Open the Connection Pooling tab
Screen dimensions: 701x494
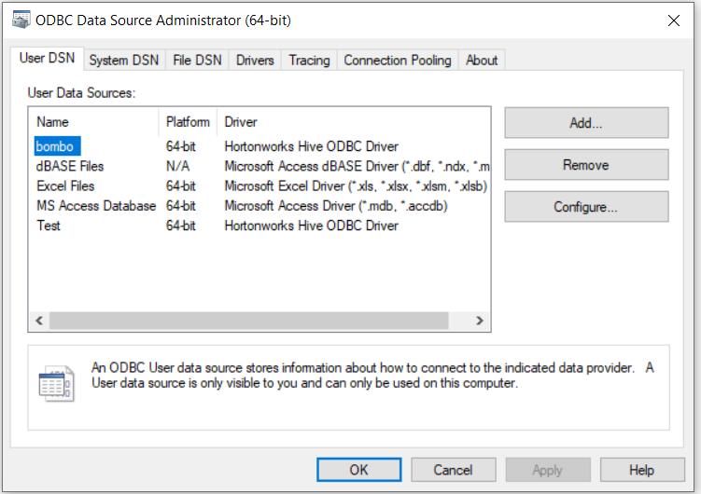(397, 61)
